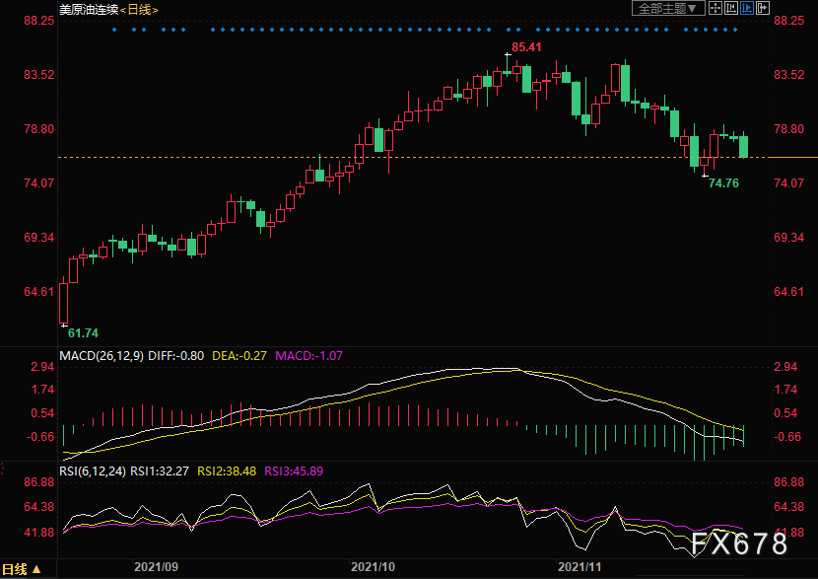Click the 2021/11 date label
Screen dimensions: 818x579
pos(579,567)
